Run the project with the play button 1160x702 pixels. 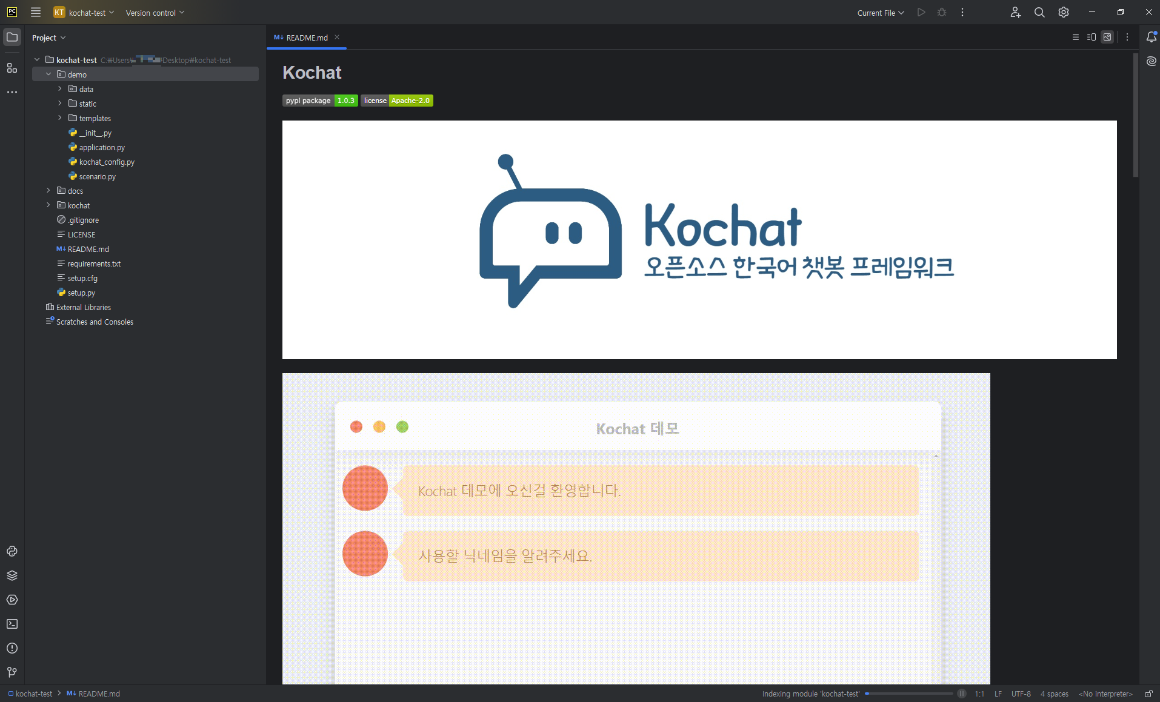tap(921, 12)
